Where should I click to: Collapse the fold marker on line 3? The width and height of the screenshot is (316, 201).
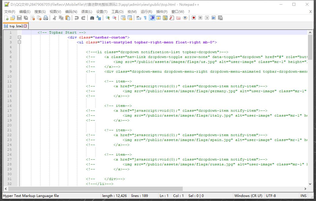click(x=19, y=42)
